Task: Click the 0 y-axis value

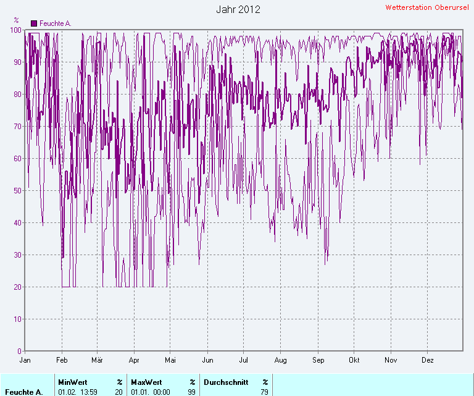Action: [20, 351]
